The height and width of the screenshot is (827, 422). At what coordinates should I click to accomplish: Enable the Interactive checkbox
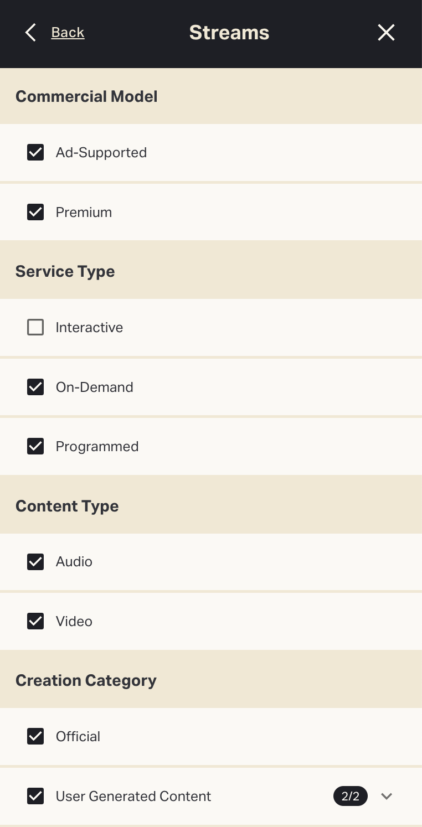point(35,327)
